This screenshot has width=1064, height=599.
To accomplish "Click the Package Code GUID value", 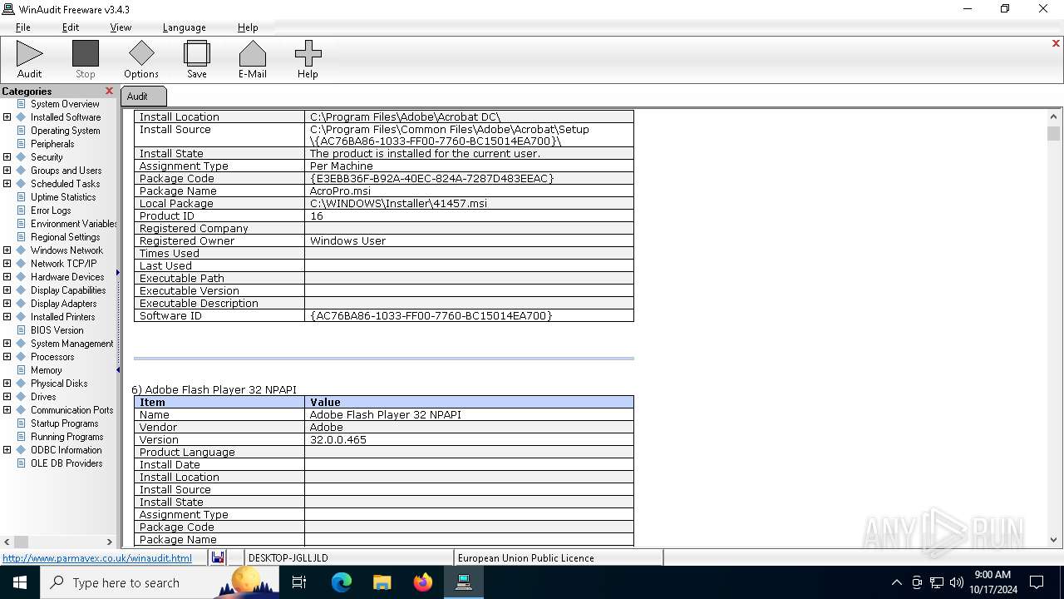I will coord(431,179).
